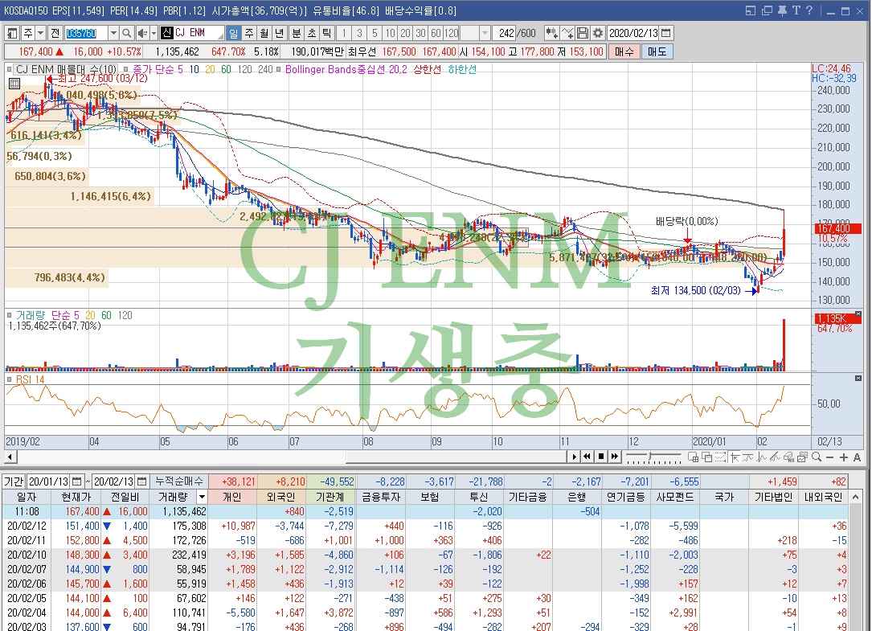Viewport: 872px width, 631px height.
Task: Click the rewind double-arrow button
Action: point(587,457)
